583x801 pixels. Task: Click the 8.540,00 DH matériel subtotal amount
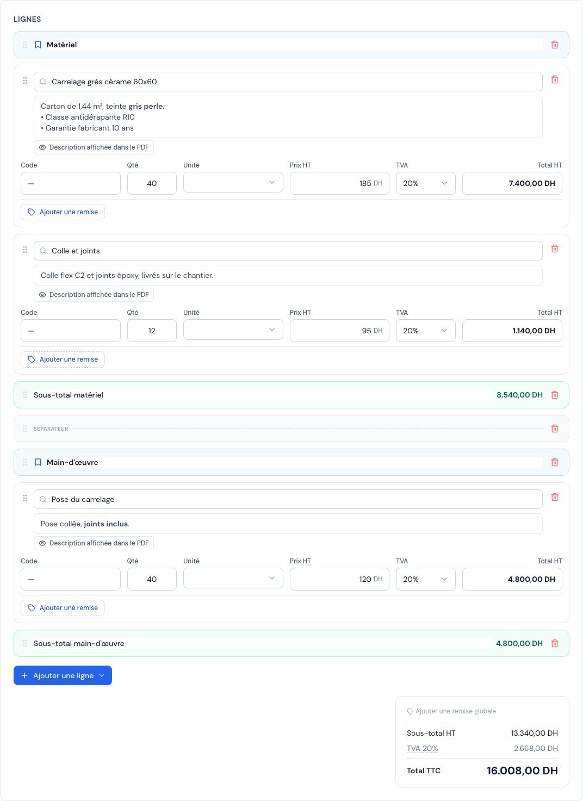[x=519, y=395]
